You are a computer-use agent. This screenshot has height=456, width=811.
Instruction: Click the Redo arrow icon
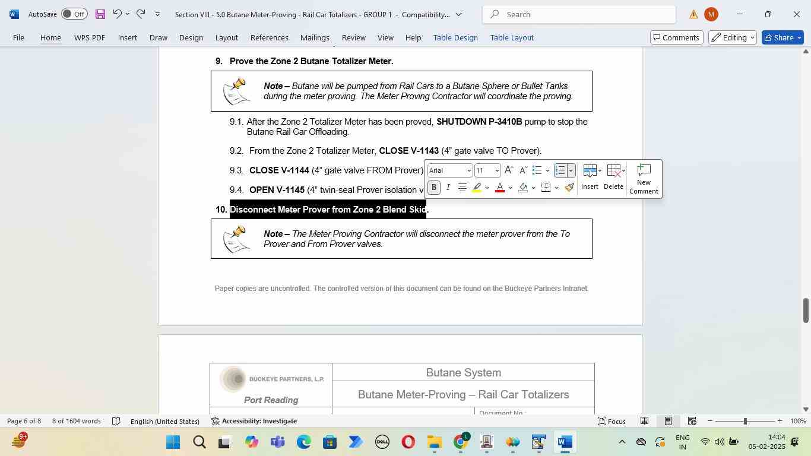[141, 14]
